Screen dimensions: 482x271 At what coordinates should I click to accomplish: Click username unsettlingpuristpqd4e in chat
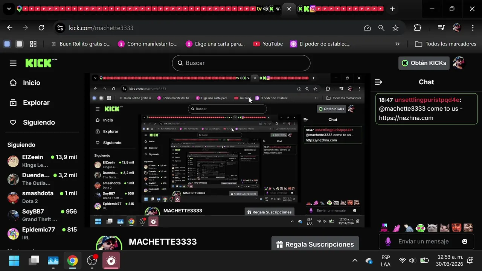(427, 100)
